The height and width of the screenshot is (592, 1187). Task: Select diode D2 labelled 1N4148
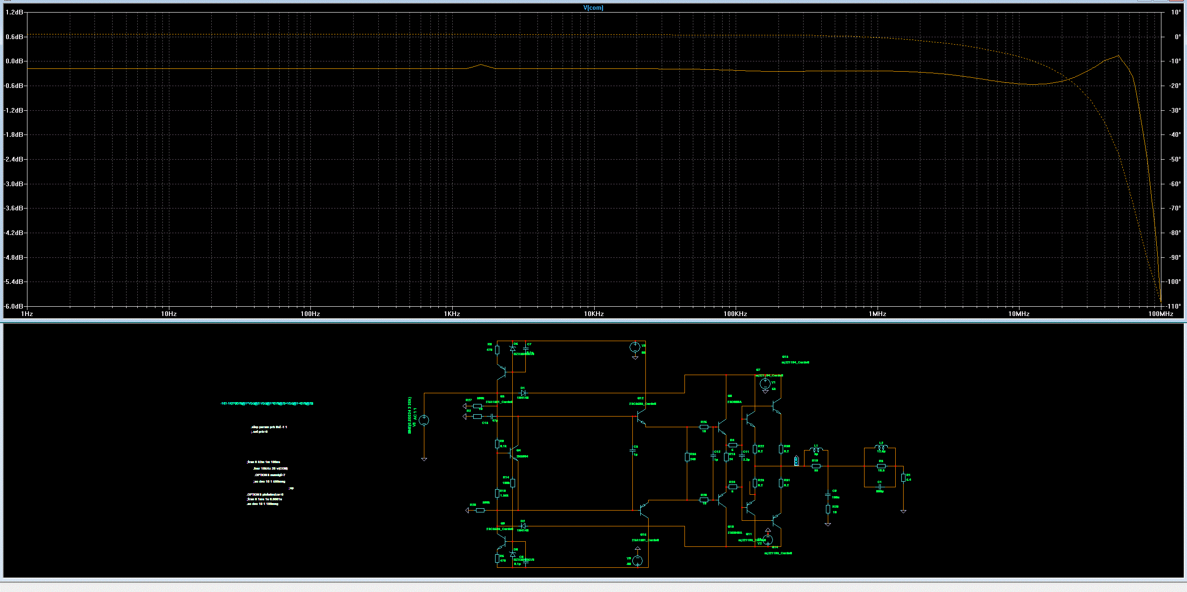point(523,526)
